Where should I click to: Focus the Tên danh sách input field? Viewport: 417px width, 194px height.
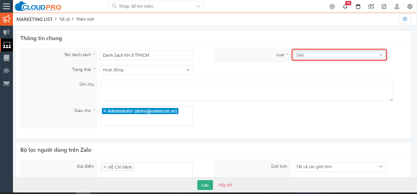click(x=146, y=55)
